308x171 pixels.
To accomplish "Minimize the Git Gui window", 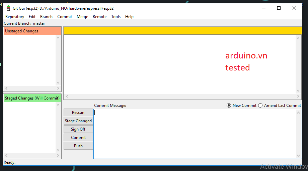I will click(264, 8).
